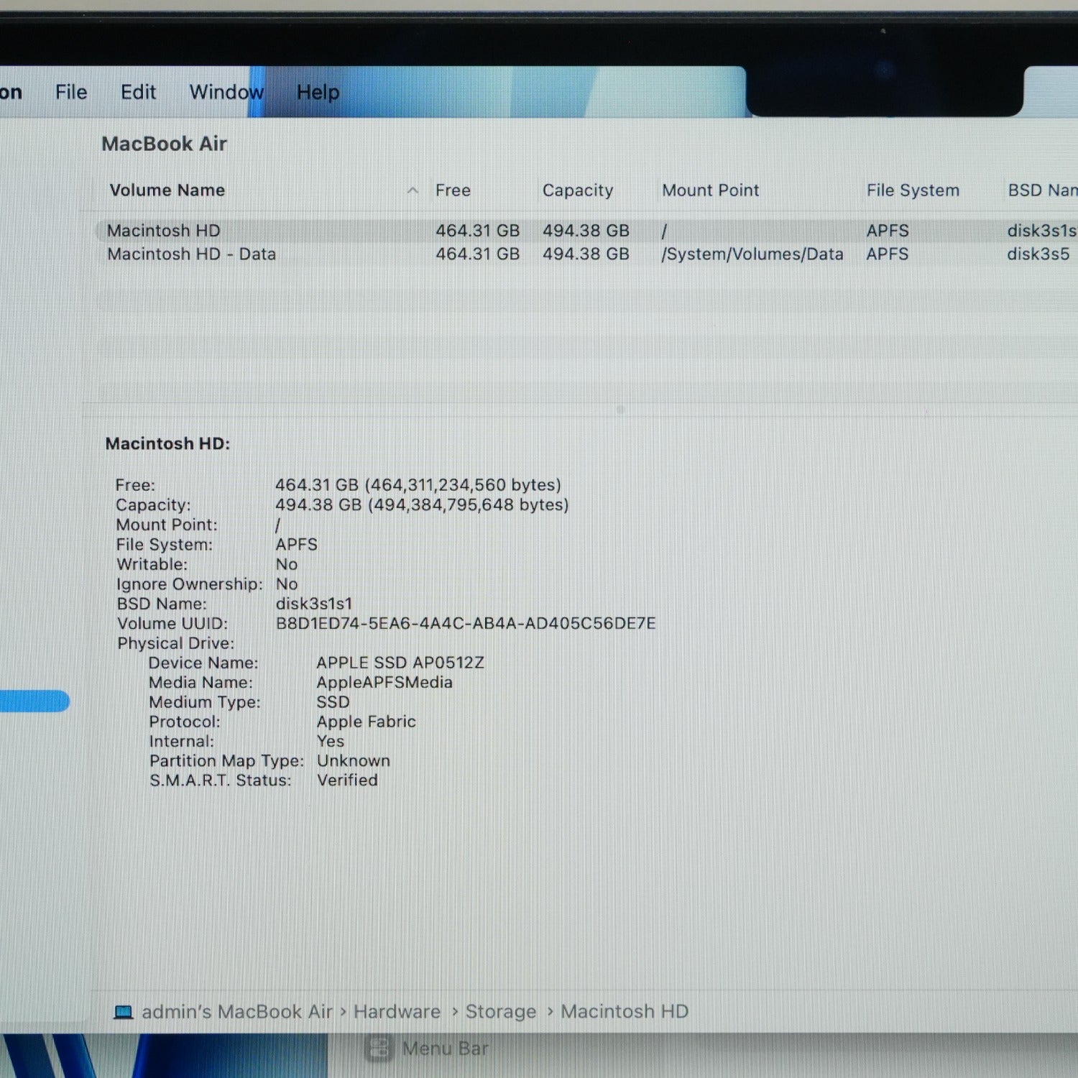This screenshot has width=1078, height=1078.
Task: Click the No value beside Writable
Action: [x=287, y=564]
